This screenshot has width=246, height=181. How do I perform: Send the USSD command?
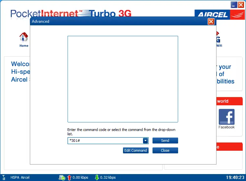click(x=165, y=141)
